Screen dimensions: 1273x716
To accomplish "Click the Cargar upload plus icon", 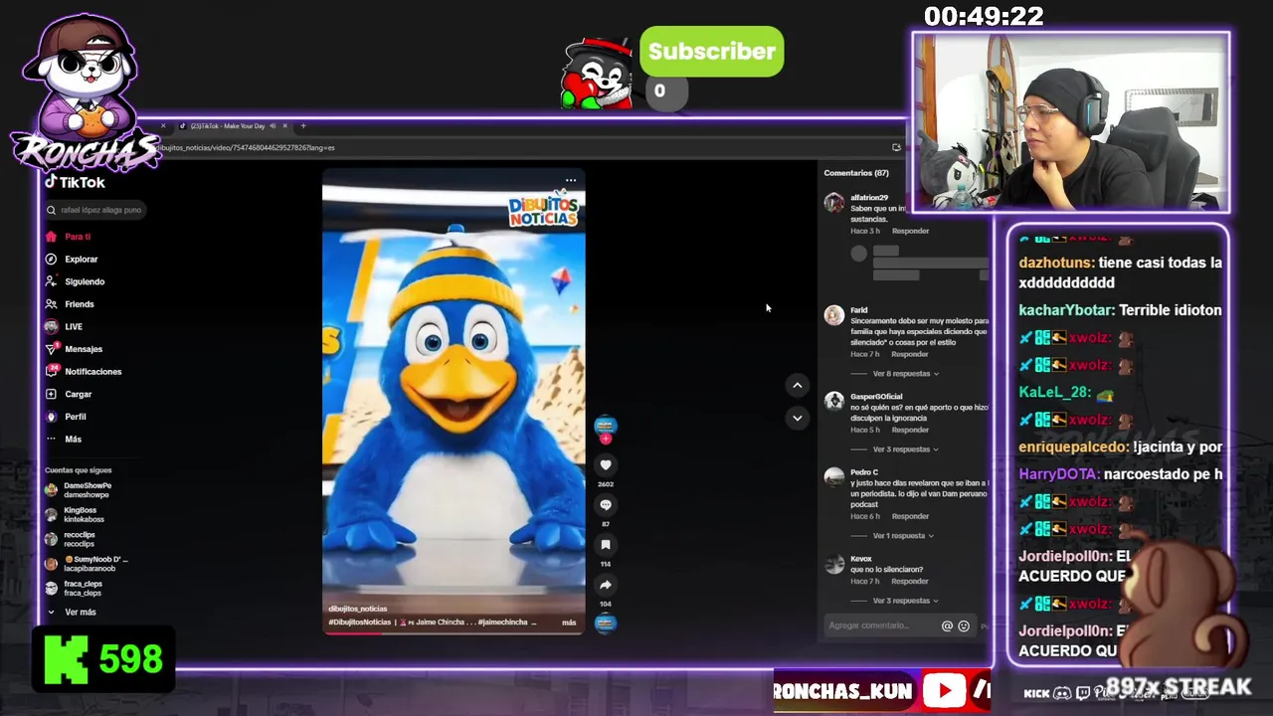I will click(51, 394).
